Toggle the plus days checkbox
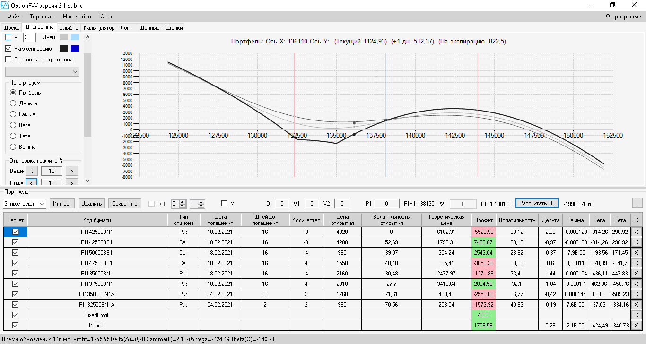Viewport: 646px width, 344px height. pyautogui.click(x=8, y=37)
